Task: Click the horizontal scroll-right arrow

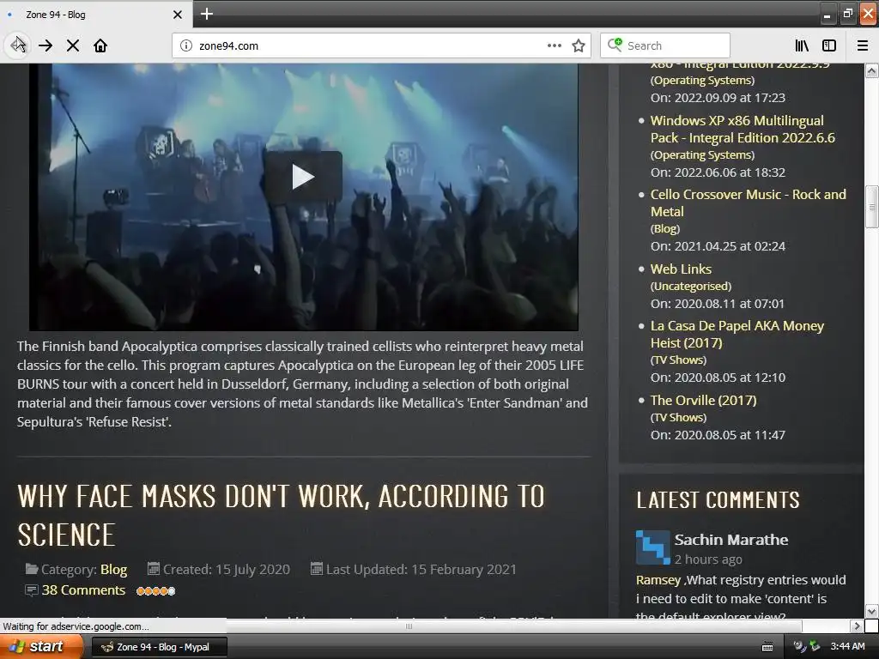Action: tap(857, 626)
